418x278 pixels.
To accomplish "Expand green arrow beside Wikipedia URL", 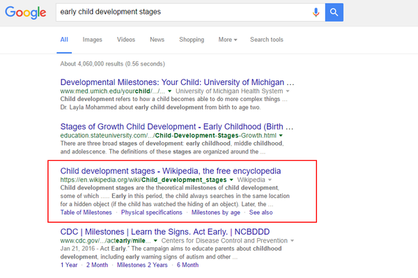I will tap(231, 180).
